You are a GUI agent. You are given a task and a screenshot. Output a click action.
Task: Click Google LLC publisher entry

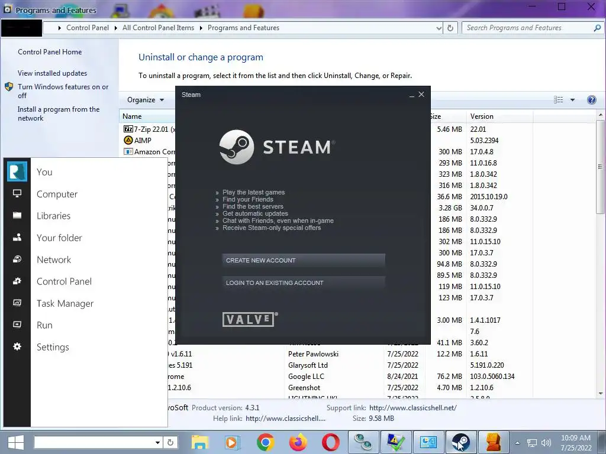pyautogui.click(x=306, y=377)
